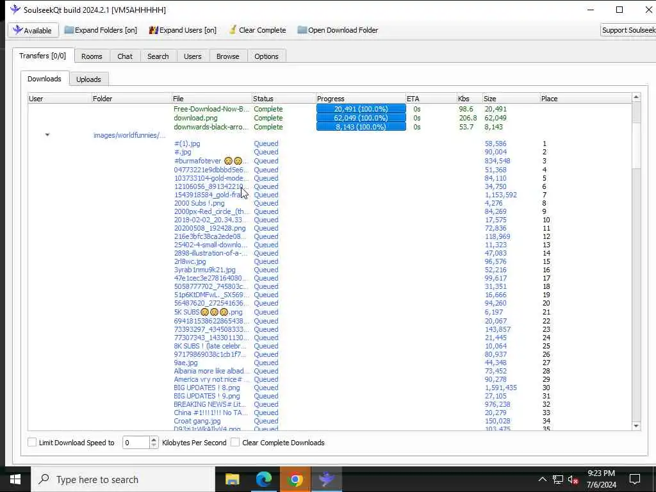This screenshot has height=492, width=656.
Task: Select the queued file #(1).jpg
Action: coord(187,143)
